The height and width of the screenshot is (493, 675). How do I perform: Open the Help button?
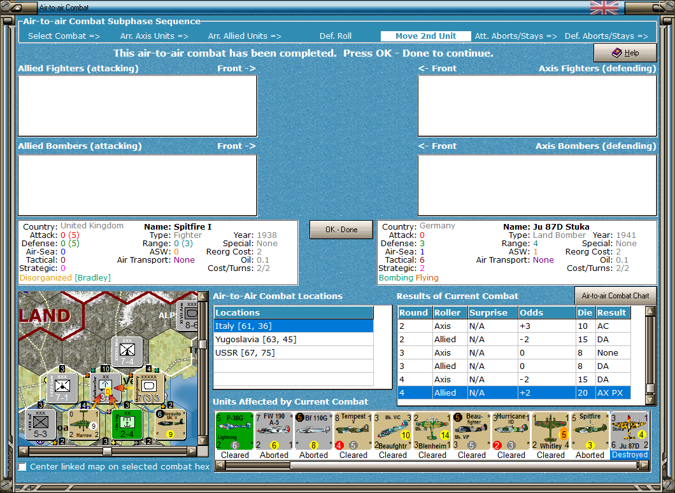[x=625, y=53]
